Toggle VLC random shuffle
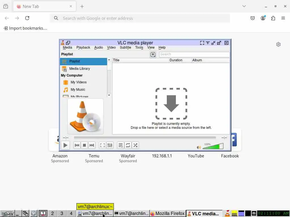 135,145
